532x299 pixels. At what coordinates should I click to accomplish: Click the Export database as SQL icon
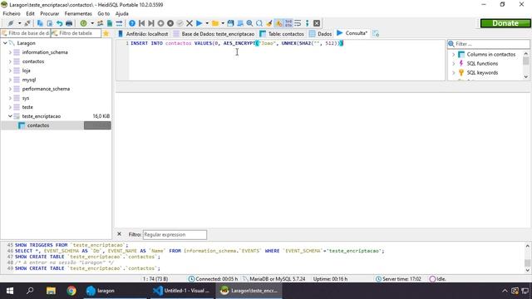click(x=110, y=23)
